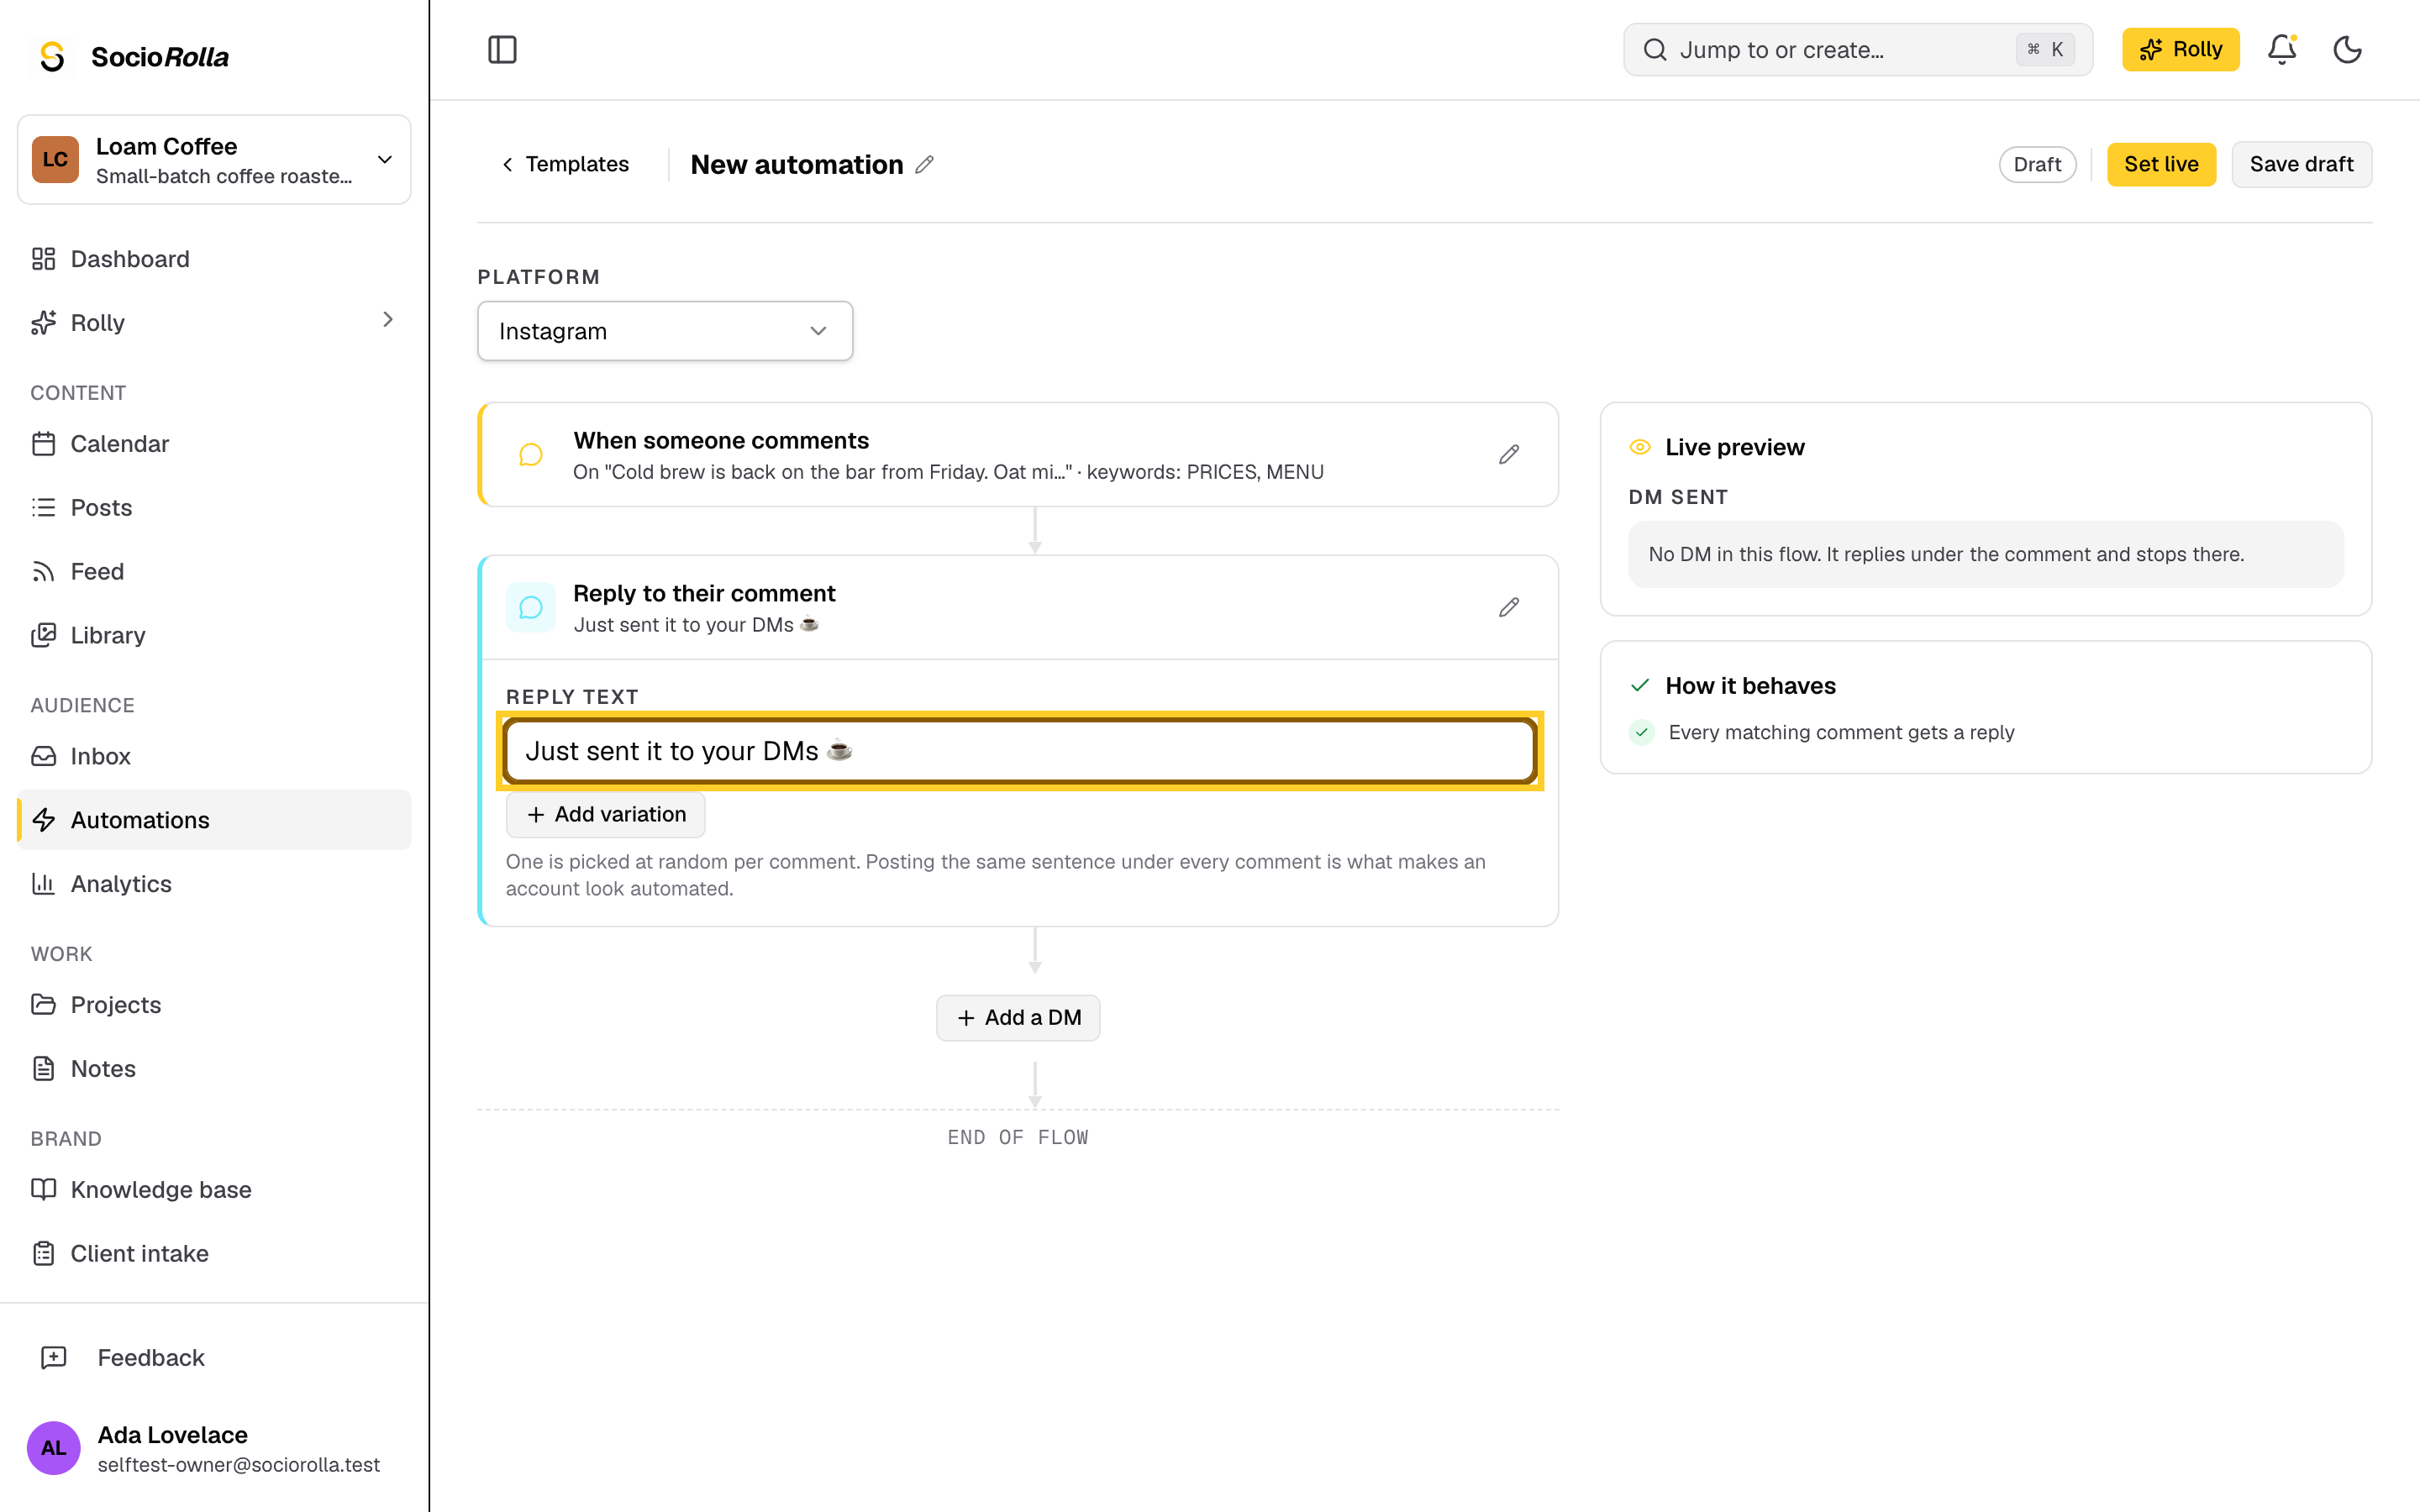Click Save draft
2420x1512 pixels.
2301,164
